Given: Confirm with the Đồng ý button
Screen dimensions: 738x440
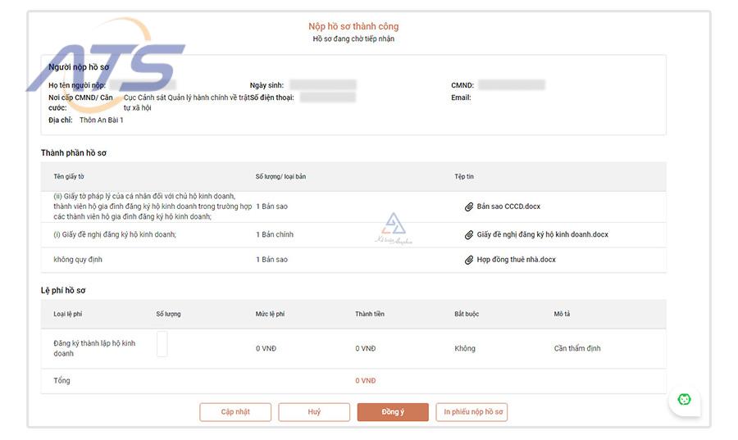Looking at the screenshot, I should click(393, 412).
